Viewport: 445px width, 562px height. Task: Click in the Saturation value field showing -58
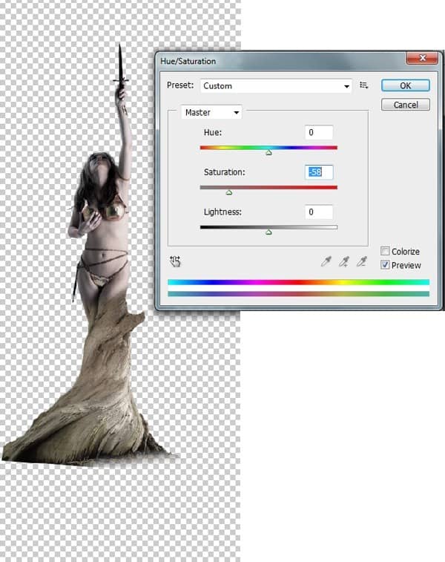click(x=319, y=172)
